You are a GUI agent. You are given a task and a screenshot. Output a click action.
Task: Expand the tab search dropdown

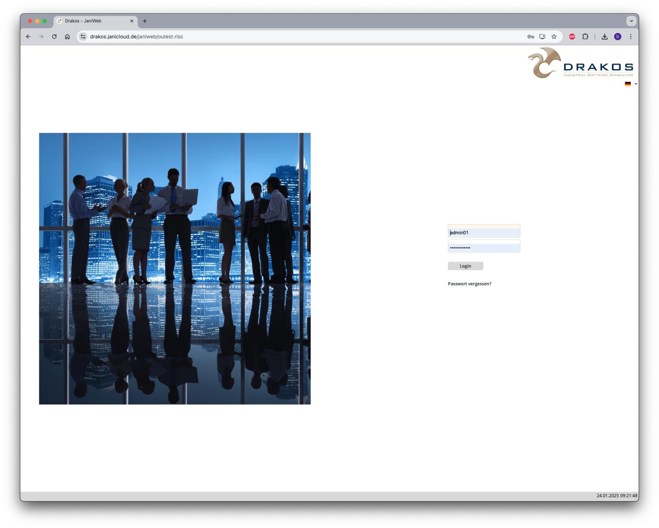tap(631, 21)
